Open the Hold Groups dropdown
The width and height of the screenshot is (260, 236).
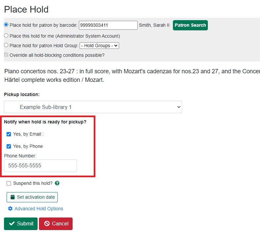pos(99,46)
